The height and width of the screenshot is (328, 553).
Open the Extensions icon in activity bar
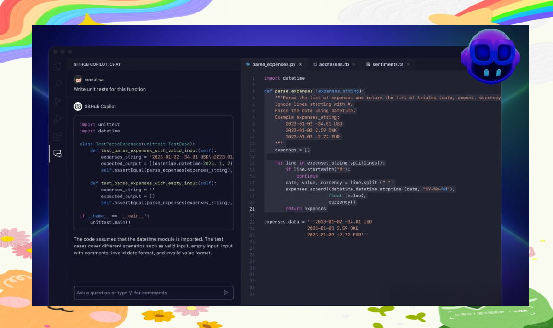58,136
